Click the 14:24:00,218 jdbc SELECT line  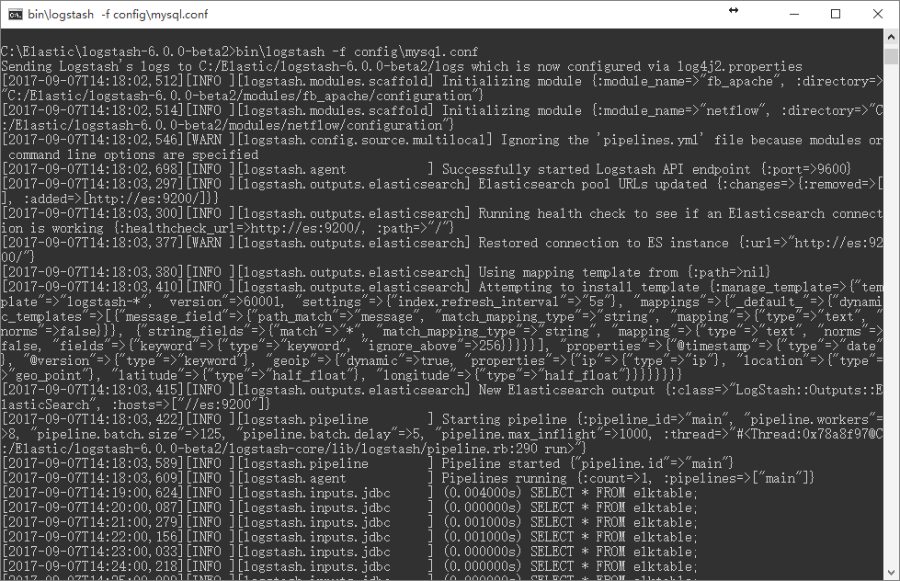pos(349,566)
